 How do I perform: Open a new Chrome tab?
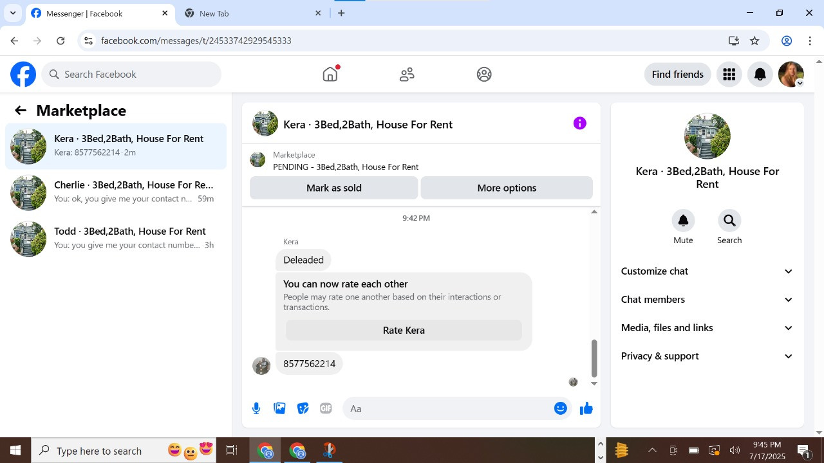click(x=341, y=13)
